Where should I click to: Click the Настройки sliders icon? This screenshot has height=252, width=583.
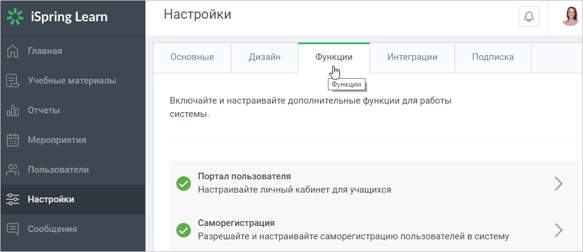point(13,199)
